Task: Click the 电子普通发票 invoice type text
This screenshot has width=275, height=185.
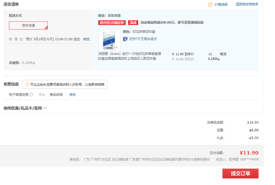Action: [x=19, y=95]
